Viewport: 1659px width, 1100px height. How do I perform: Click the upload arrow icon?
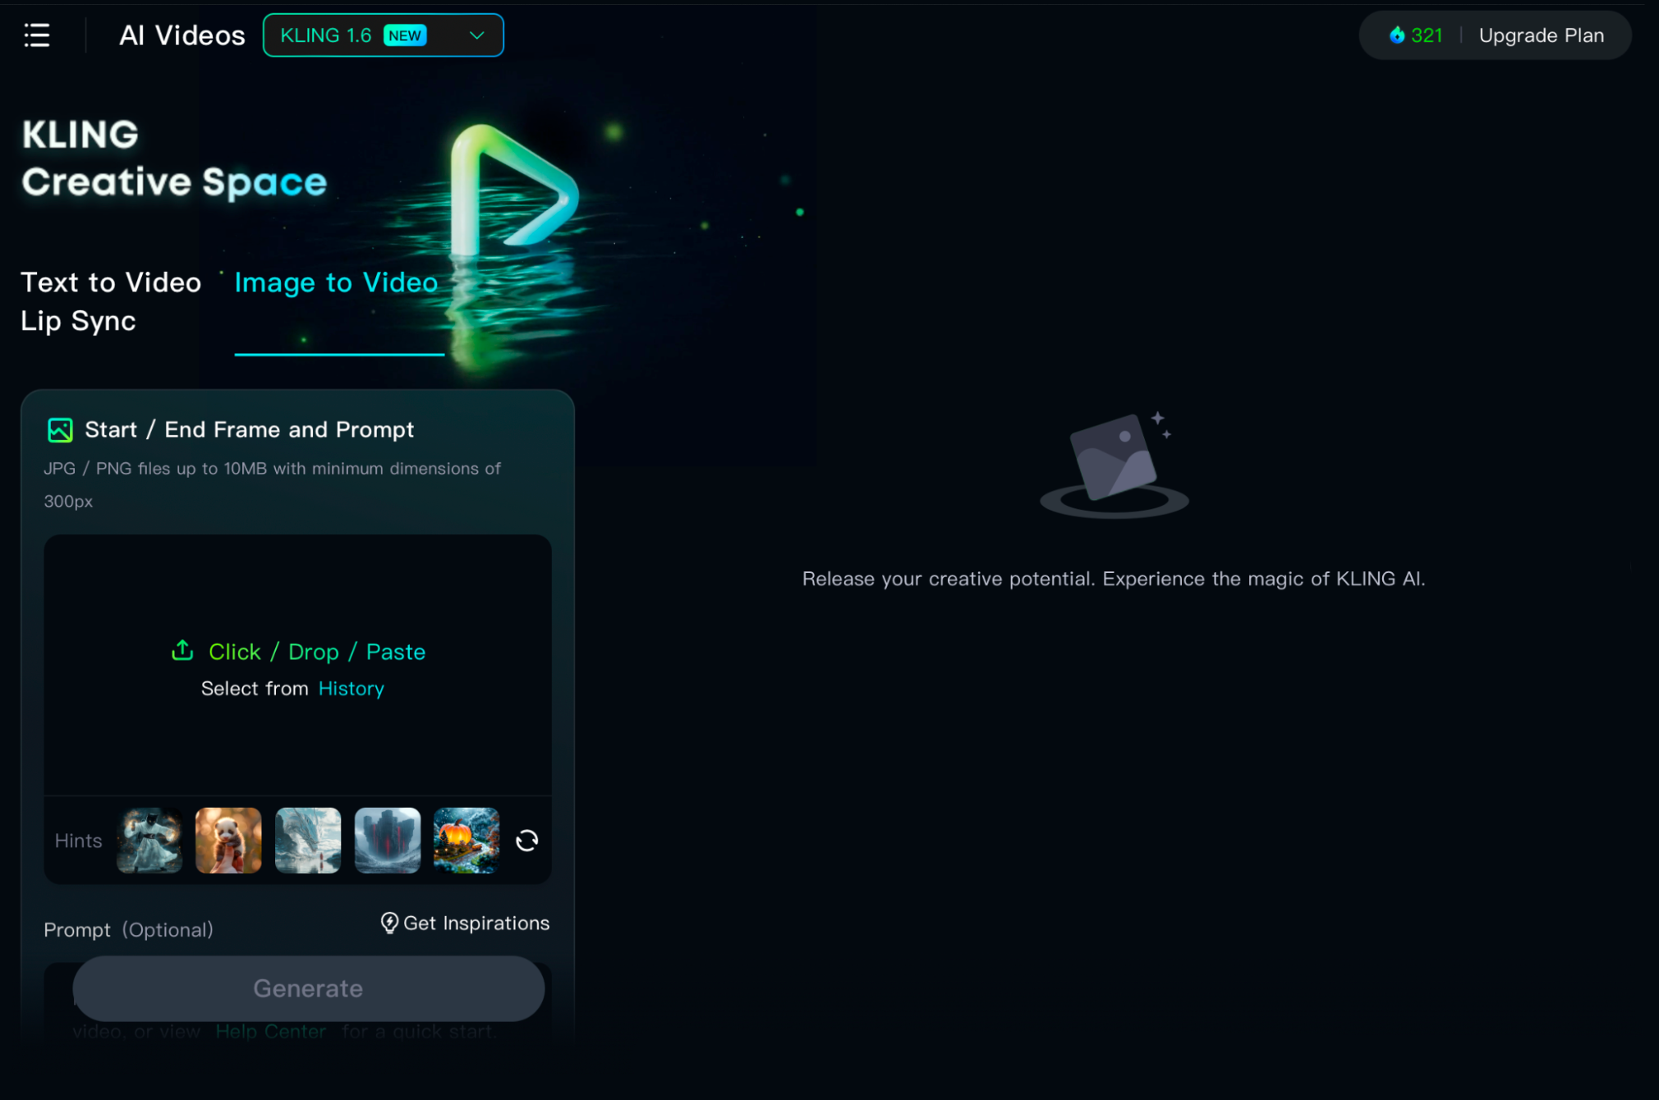pyautogui.click(x=182, y=651)
